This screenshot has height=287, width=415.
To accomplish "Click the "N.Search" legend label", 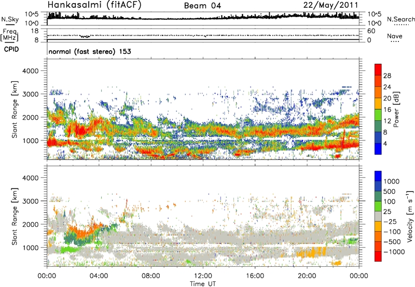I will 400,19.
